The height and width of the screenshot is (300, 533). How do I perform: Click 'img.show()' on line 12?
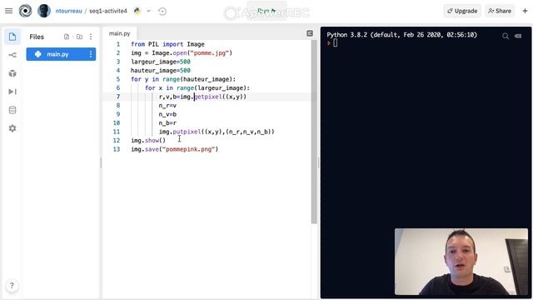click(x=148, y=141)
